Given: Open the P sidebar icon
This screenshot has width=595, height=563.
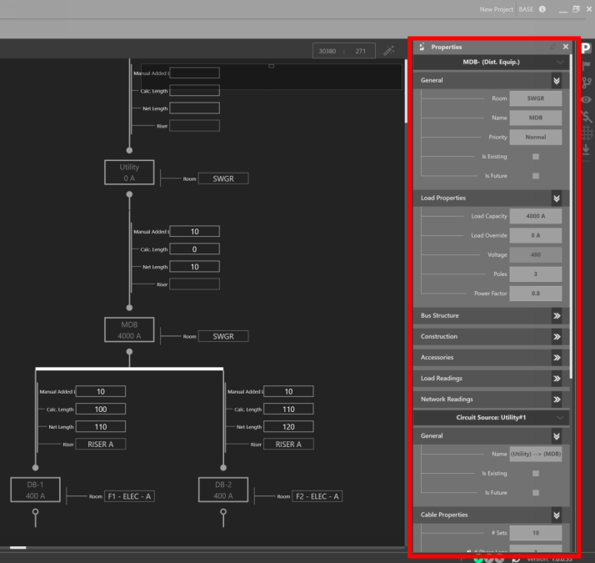Looking at the screenshot, I should tap(586, 48).
